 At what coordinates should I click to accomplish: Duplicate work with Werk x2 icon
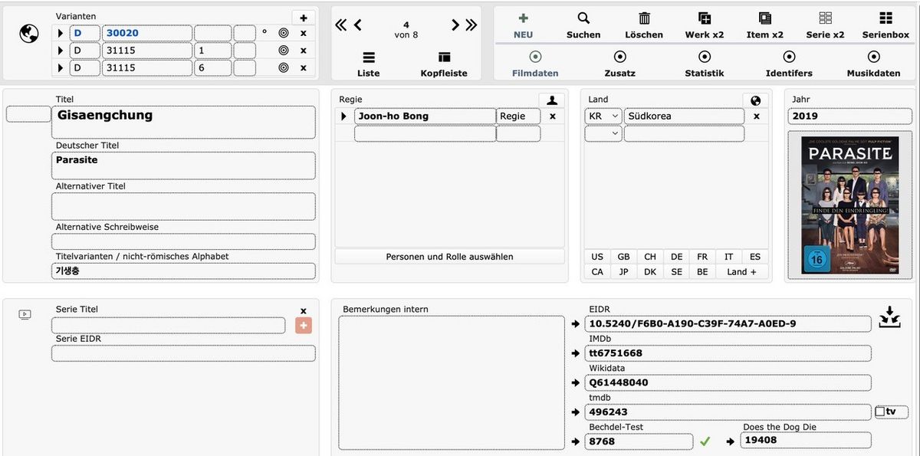tap(704, 18)
